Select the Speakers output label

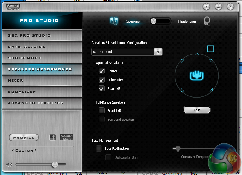coord(133,21)
